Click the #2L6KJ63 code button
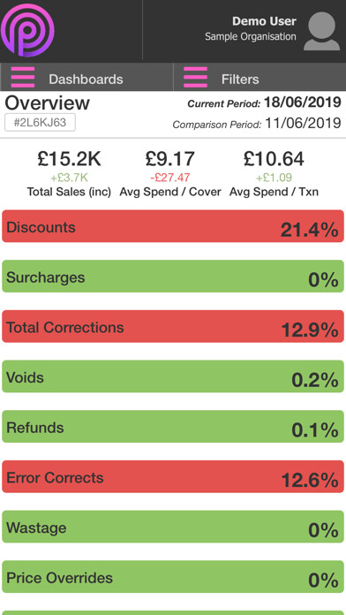 [40, 123]
